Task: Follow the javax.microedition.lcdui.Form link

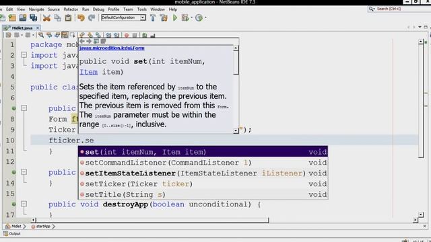Action: [112, 48]
